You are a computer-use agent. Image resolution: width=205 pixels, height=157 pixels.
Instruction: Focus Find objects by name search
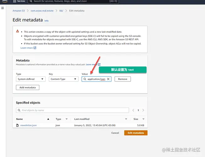(x=72, y=110)
